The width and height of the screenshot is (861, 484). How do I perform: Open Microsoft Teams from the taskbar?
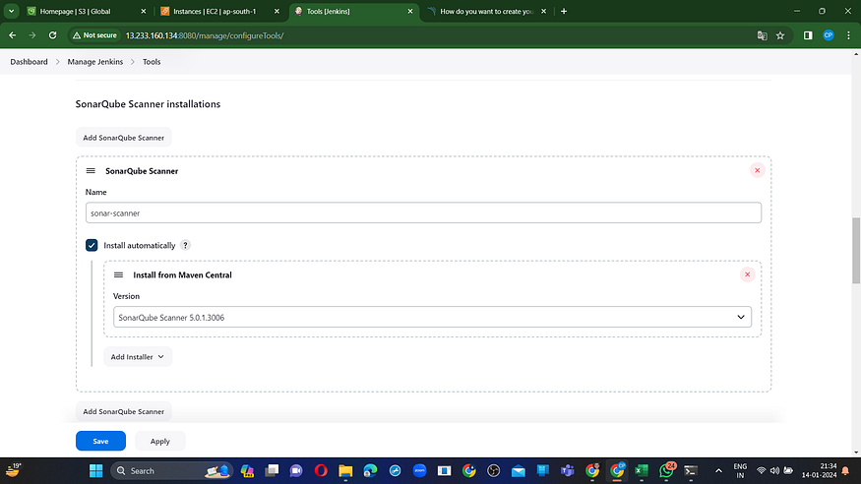tap(567, 471)
